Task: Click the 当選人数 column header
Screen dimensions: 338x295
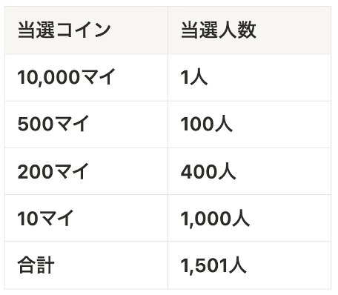Action: 249,30
